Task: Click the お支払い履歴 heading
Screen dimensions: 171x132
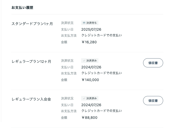Action: point(22,8)
